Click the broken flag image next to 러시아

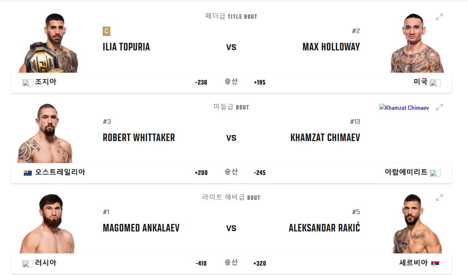point(27,263)
